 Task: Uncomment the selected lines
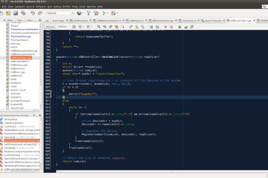point(186,27)
